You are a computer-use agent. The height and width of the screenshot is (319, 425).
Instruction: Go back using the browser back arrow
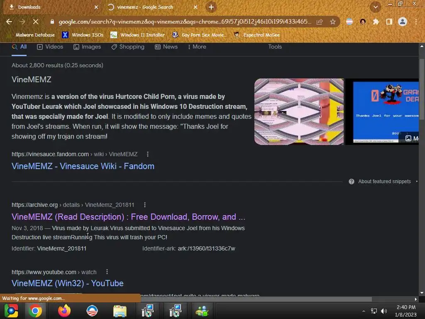point(9,22)
